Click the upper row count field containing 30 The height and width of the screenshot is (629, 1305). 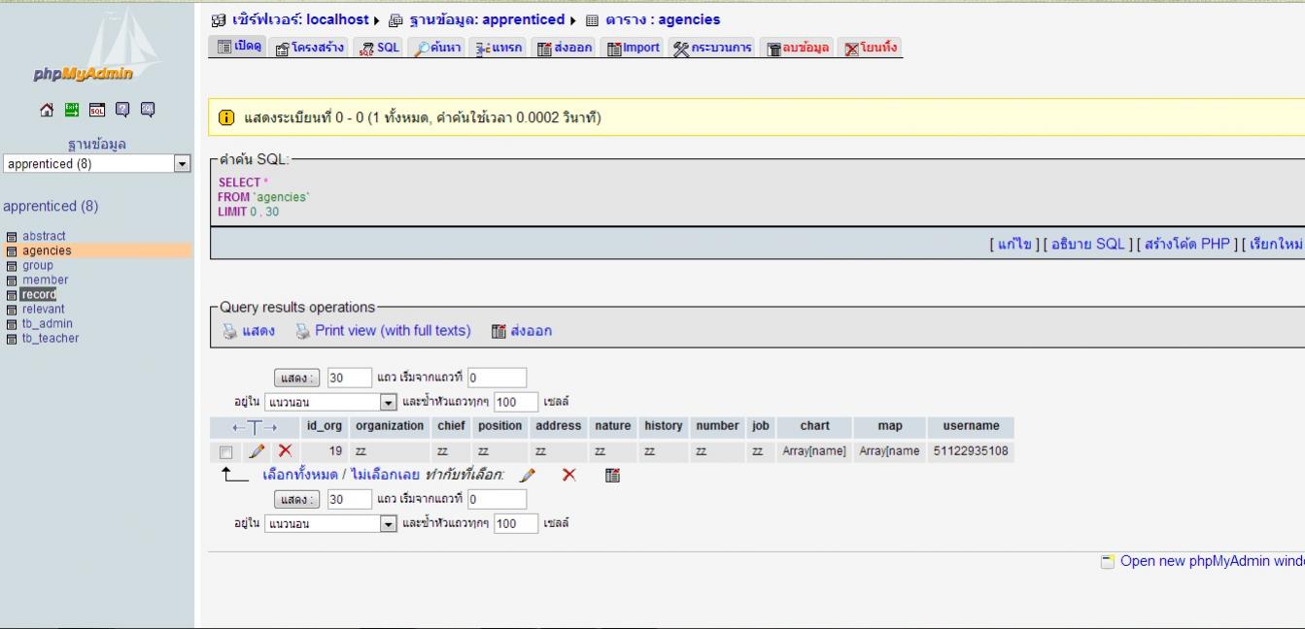point(349,378)
